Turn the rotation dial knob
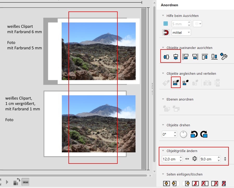234x188 pixels. [x=184, y=134]
